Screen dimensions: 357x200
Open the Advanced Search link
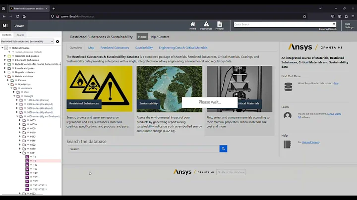(x=327, y=29)
